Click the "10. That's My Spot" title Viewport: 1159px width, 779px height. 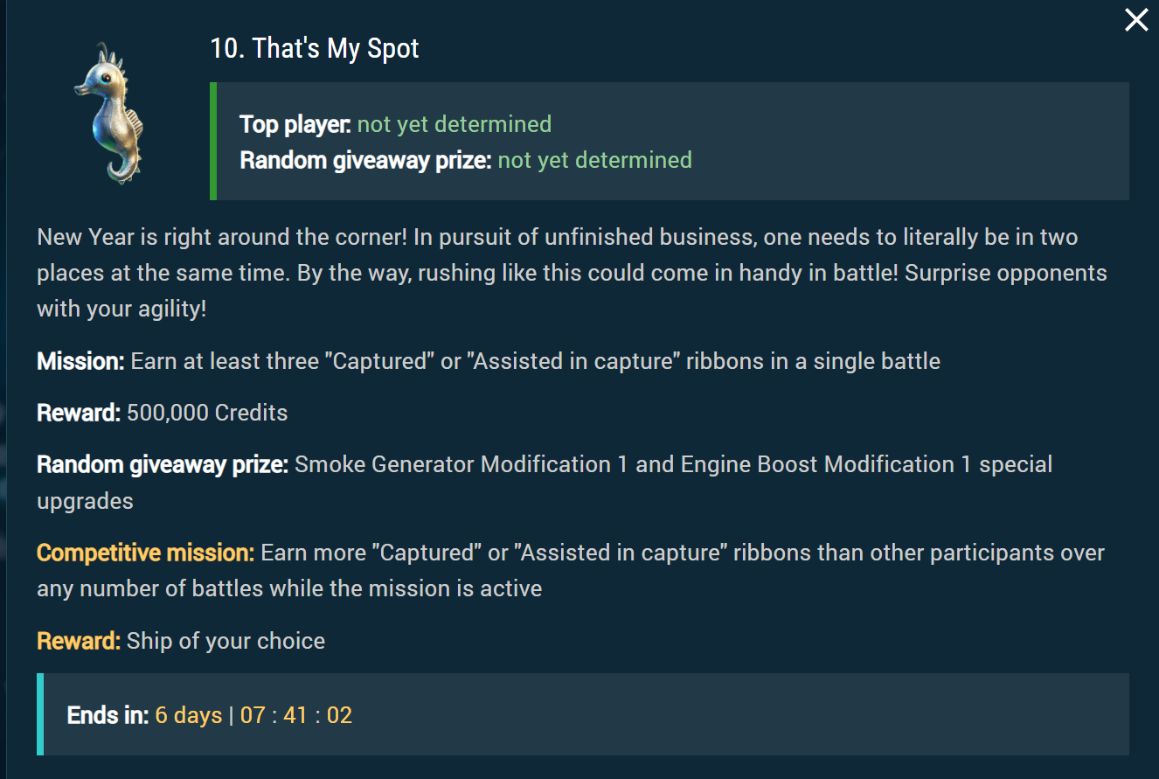[315, 49]
